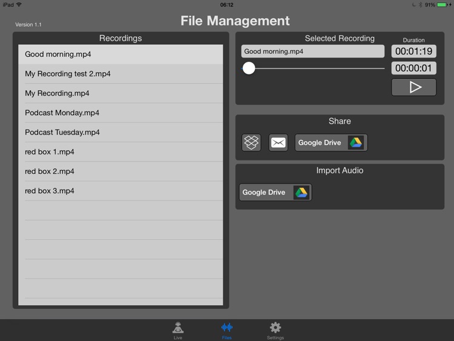
Task: Select red box 2.mp4 recording
Action: [120, 171]
